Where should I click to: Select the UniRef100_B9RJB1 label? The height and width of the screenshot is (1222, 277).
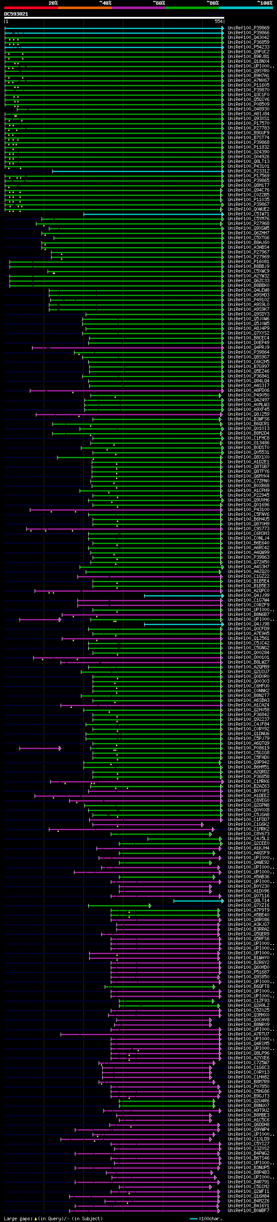pos(248,56)
